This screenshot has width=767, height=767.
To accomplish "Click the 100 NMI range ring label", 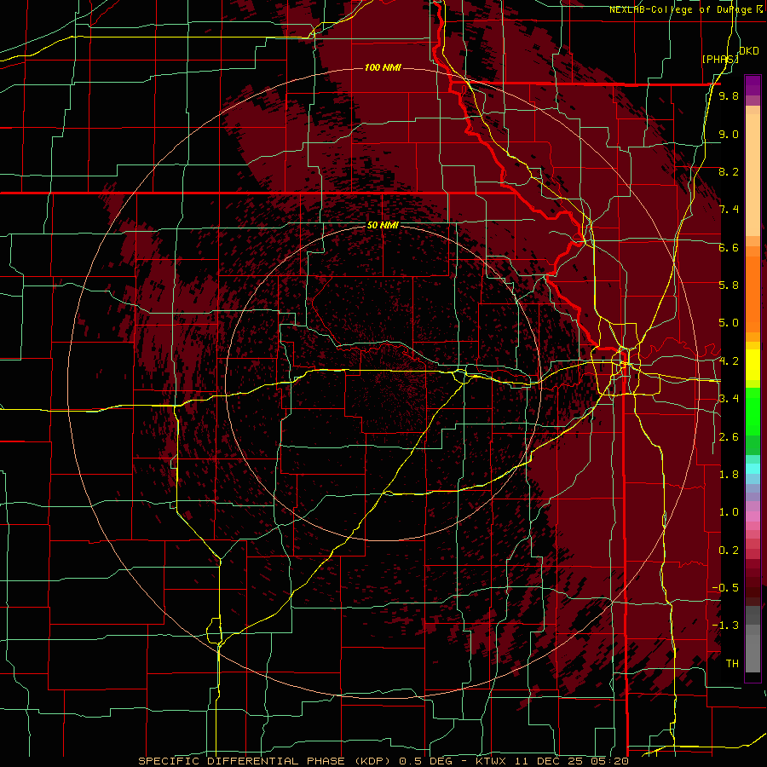I will tap(383, 67).
